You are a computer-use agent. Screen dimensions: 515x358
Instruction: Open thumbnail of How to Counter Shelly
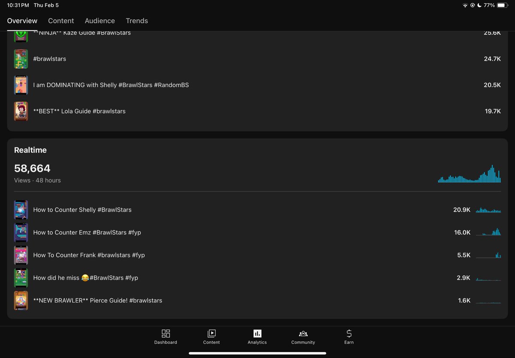(21, 209)
